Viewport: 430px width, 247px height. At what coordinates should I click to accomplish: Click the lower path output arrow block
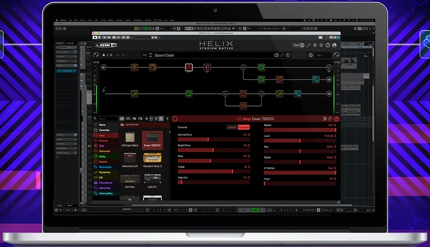[x=329, y=94]
